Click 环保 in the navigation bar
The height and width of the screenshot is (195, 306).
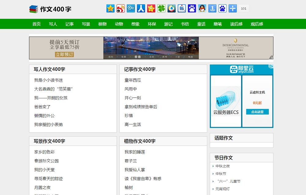pos(152,24)
